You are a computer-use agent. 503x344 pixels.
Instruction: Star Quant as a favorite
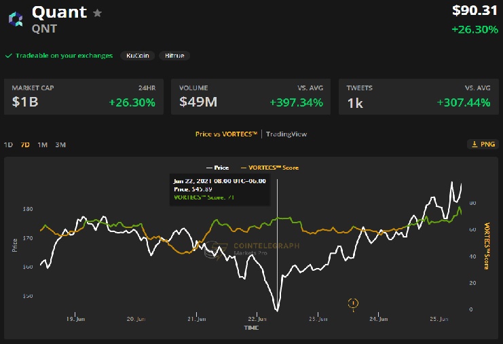98,13
